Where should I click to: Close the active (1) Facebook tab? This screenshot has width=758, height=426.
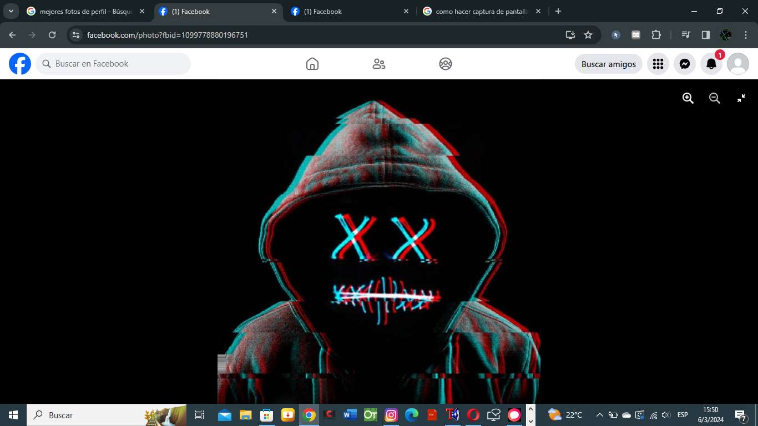click(x=274, y=11)
